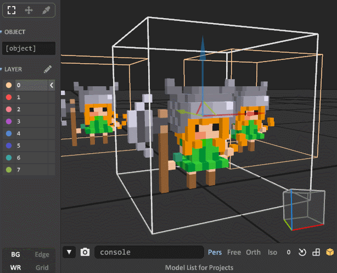Toggle visibility cell for layer 1
Image resolution: width=337 pixels, height=273 pixels.
[52, 97]
